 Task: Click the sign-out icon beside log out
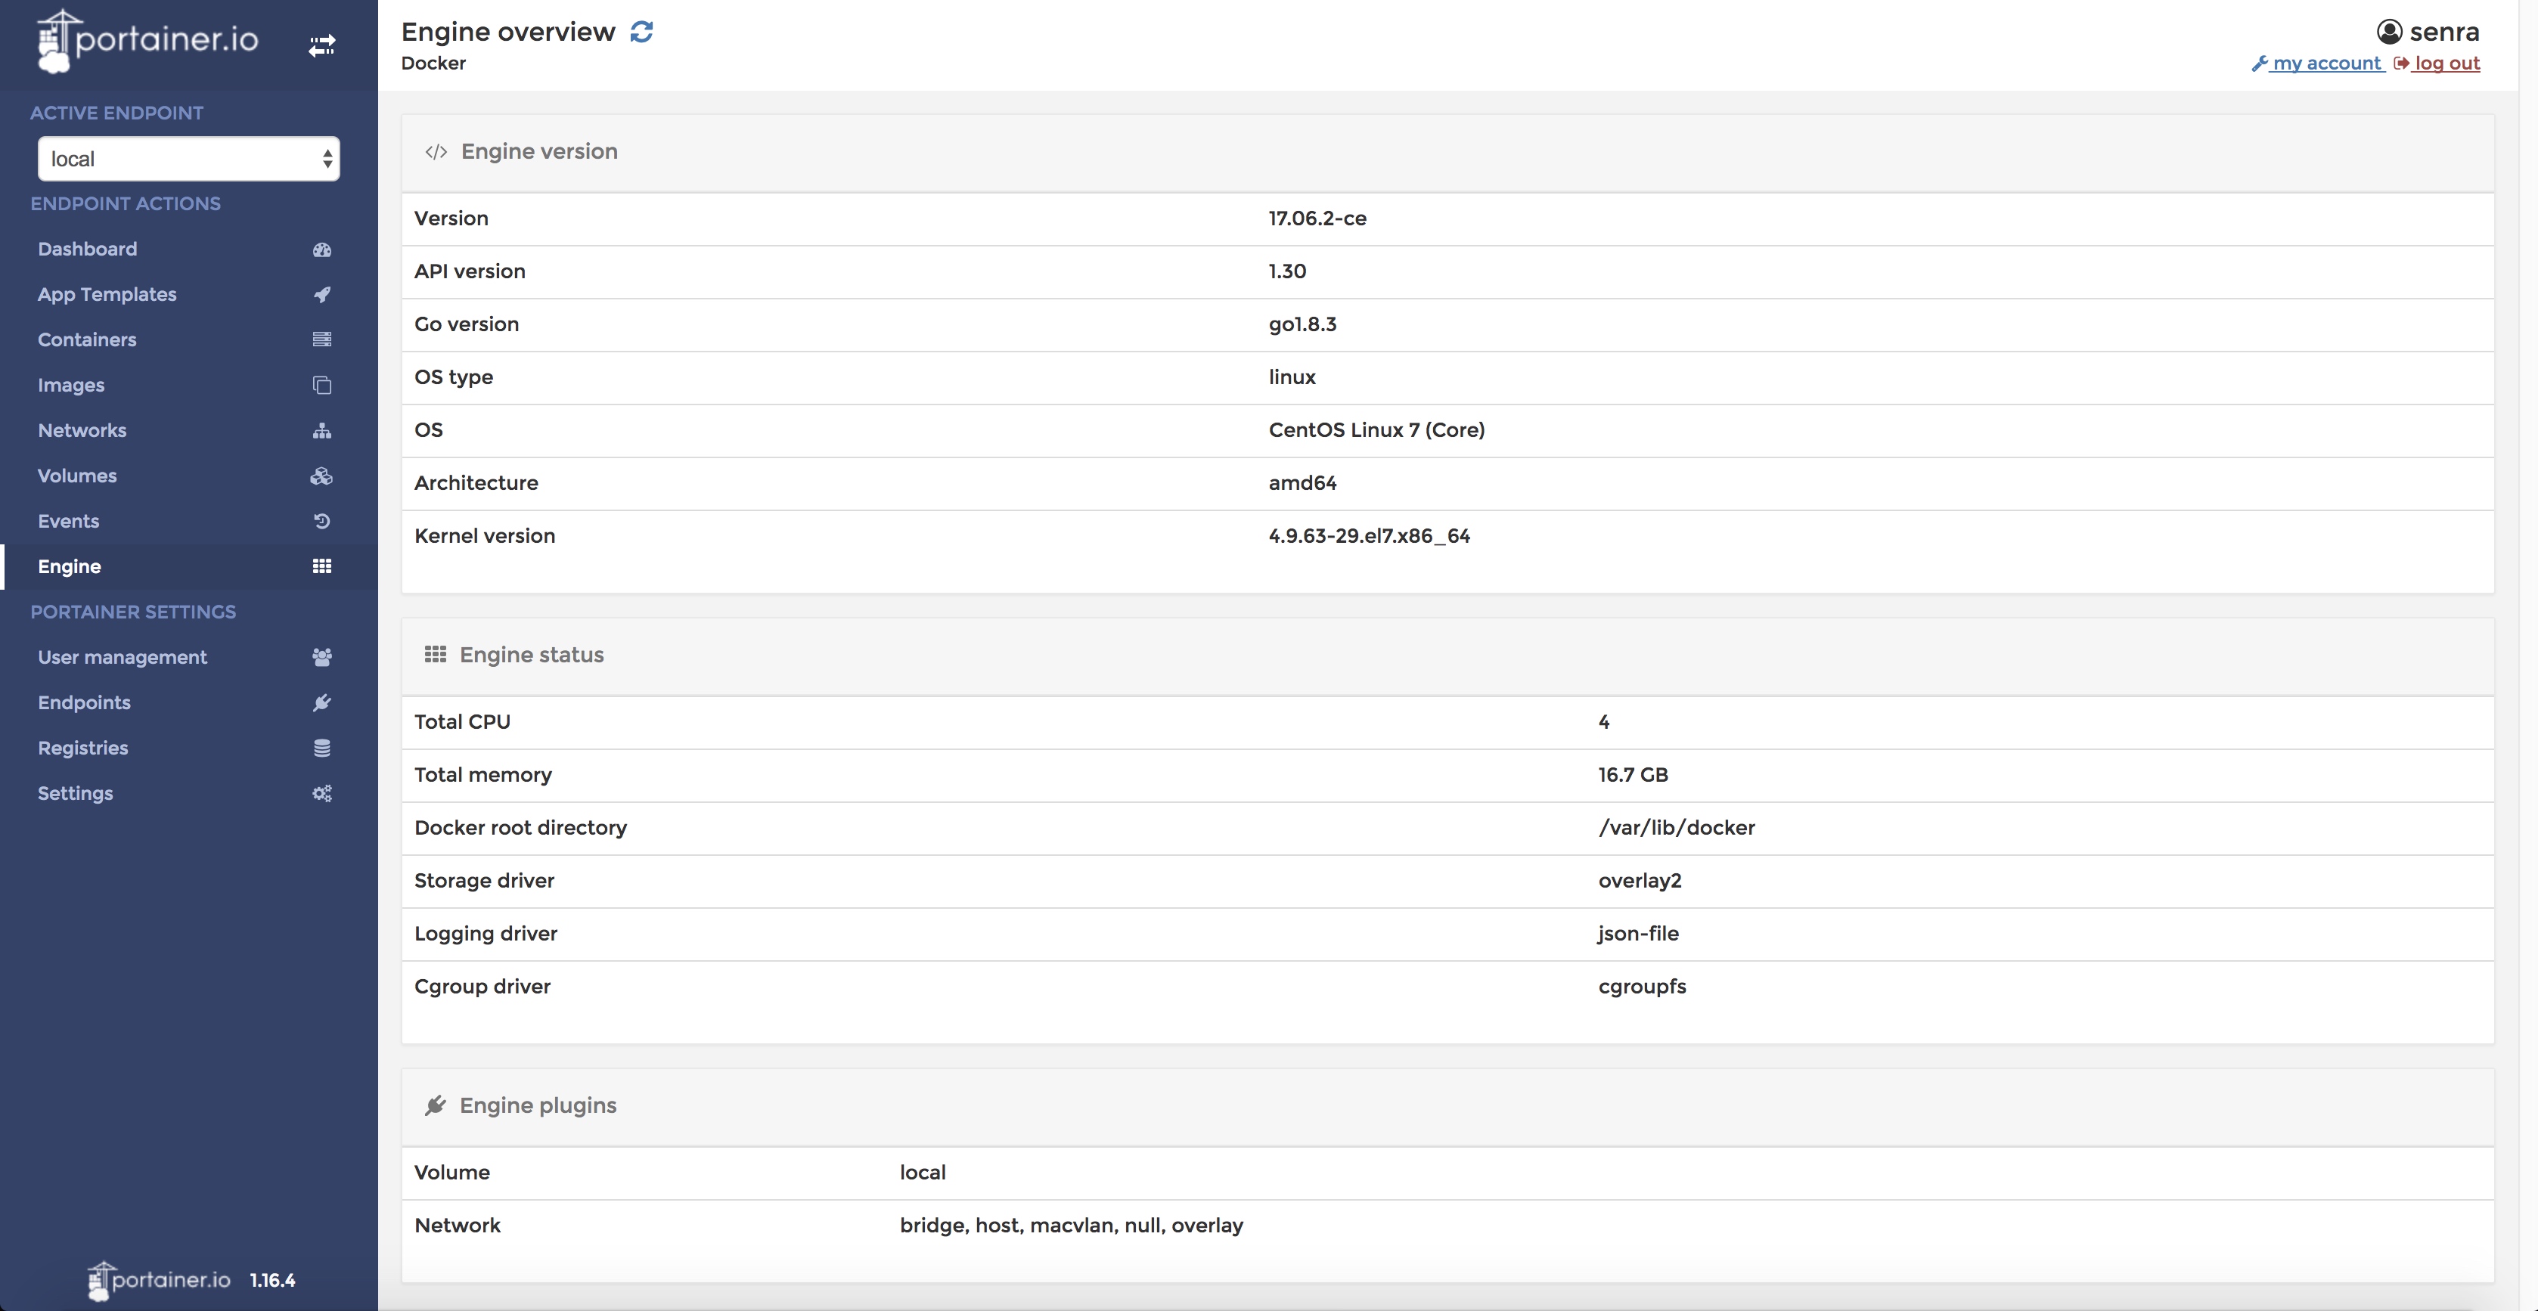tap(2401, 63)
